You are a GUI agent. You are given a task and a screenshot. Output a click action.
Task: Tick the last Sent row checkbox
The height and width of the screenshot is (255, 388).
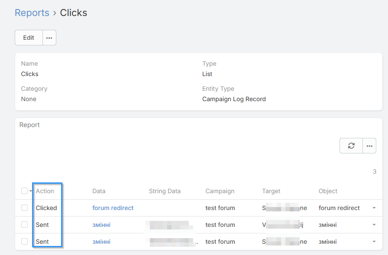[25, 242]
